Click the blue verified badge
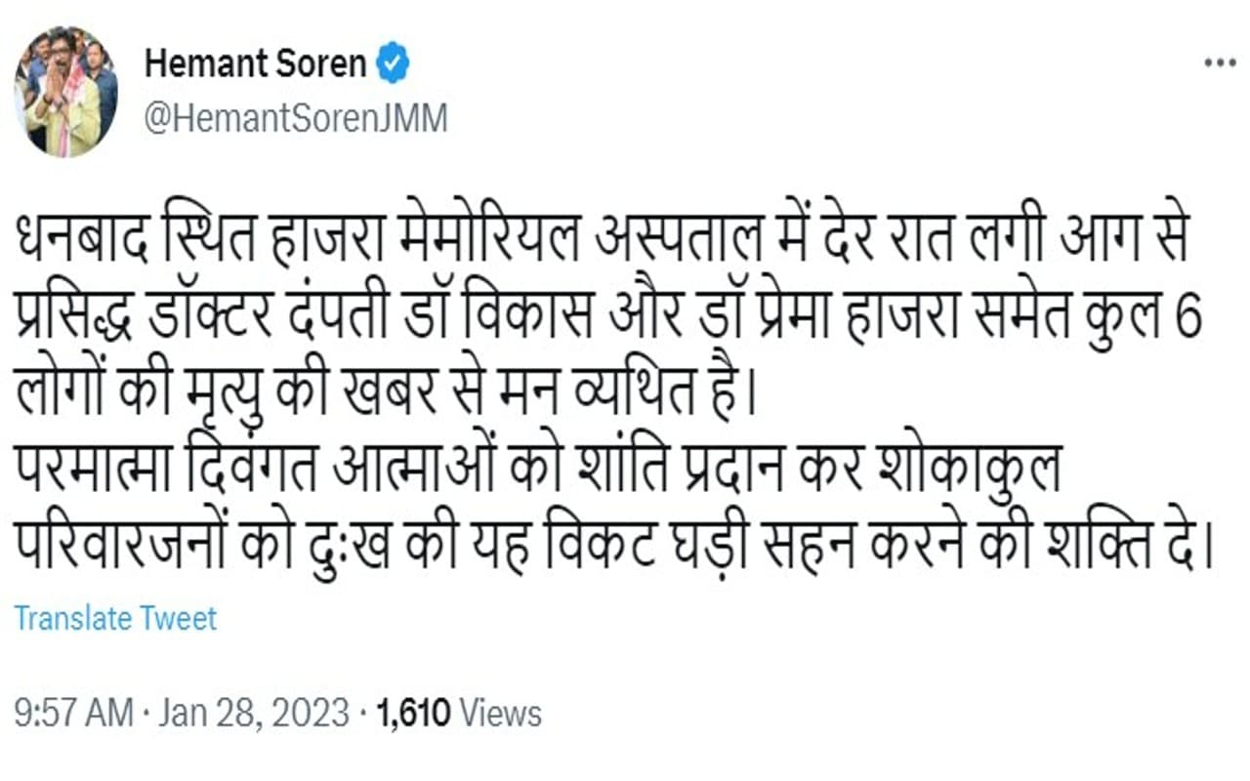This screenshot has height=781, width=1250. 394,65
